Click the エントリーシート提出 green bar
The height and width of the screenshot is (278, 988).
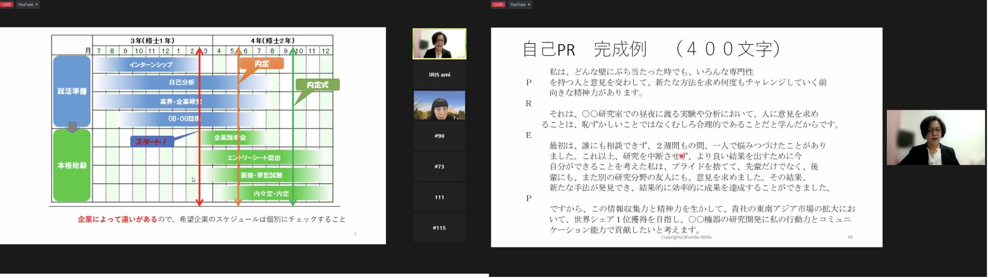click(x=254, y=157)
